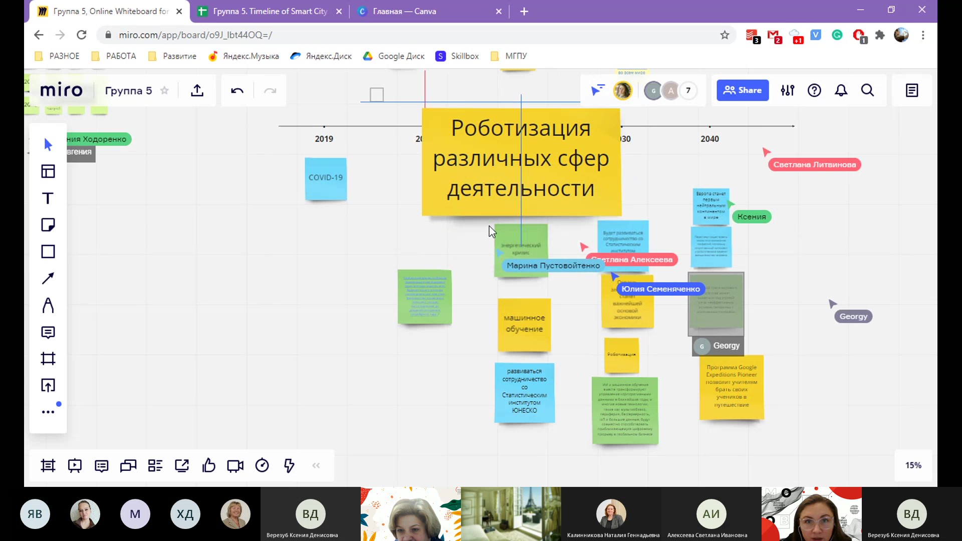Open the templates panel
Viewport: 962px width, 541px height.
(48, 171)
